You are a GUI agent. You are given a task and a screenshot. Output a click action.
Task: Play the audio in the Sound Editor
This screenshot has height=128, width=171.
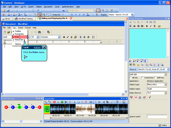(62, 102)
